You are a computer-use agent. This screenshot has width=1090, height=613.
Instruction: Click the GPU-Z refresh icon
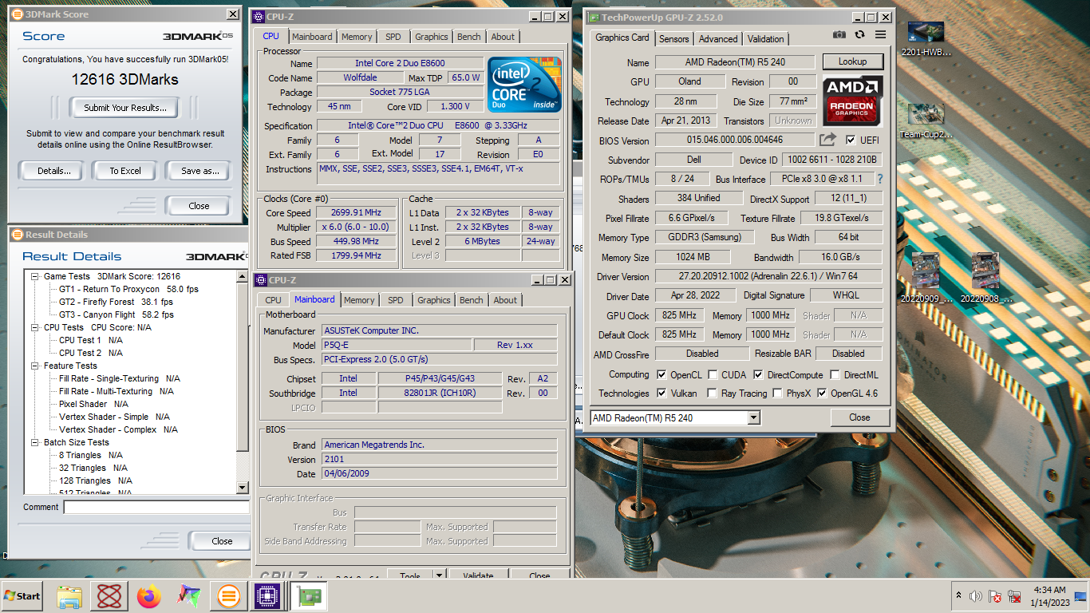[x=859, y=34]
